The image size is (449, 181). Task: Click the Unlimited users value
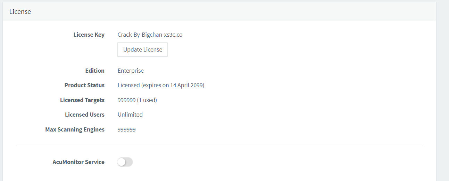coord(130,115)
